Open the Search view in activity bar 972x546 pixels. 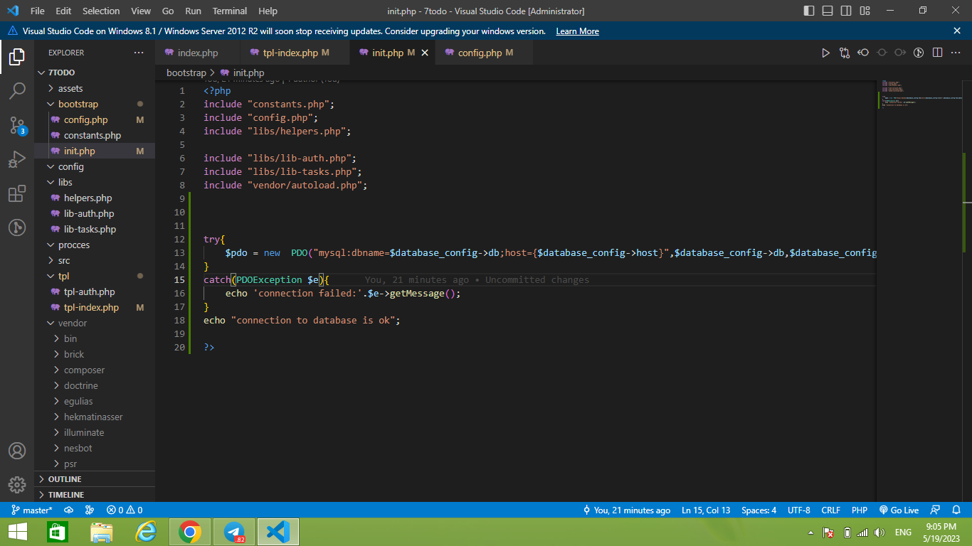coord(17,90)
